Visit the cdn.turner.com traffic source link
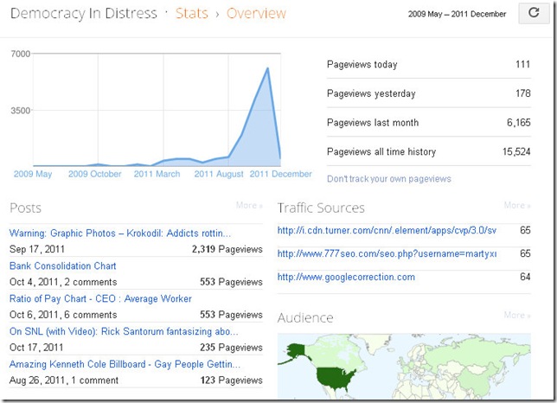The height and width of the screenshot is (403, 557). 387,231
